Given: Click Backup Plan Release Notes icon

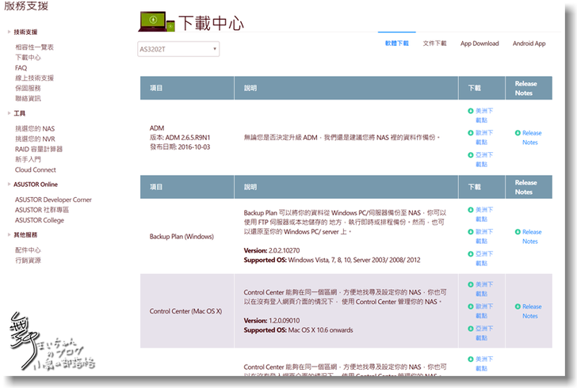Looking at the screenshot, I should pyautogui.click(x=518, y=232).
